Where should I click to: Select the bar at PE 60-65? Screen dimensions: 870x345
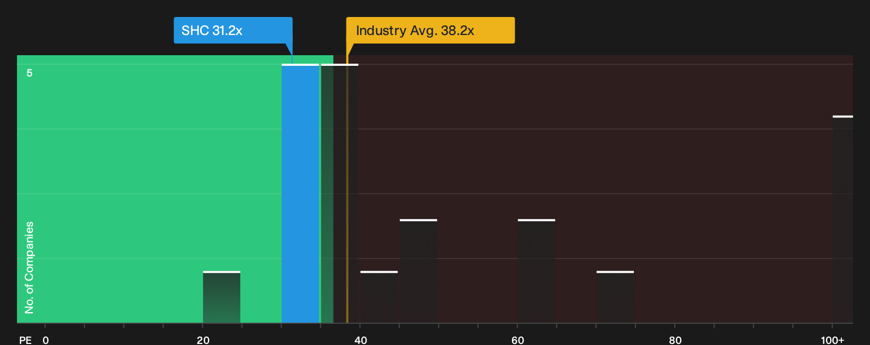pyautogui.click(x=536, y=271)
